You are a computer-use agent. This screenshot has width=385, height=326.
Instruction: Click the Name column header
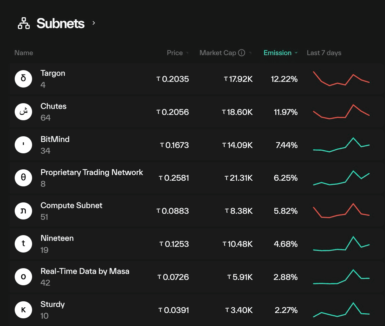pos(24,53)
